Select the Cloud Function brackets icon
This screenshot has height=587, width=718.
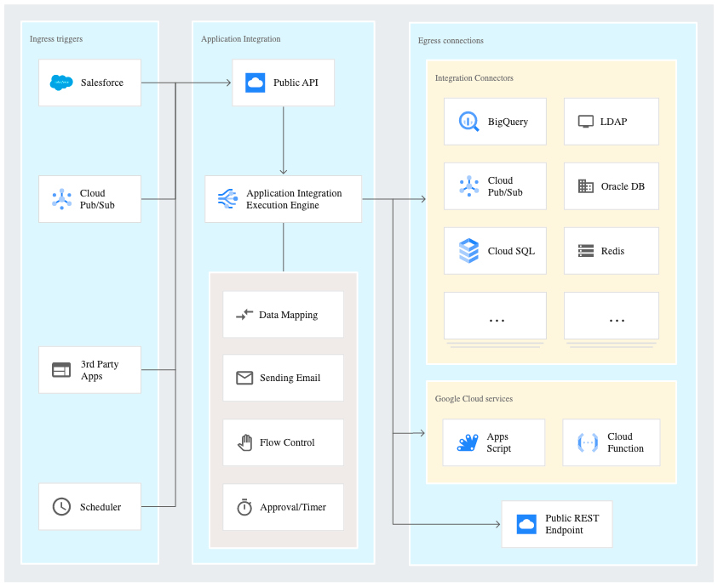click(587, 442)
